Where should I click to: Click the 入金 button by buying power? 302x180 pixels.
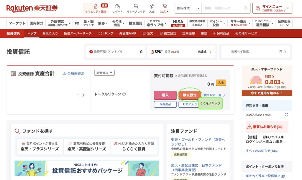coord(221,83)
